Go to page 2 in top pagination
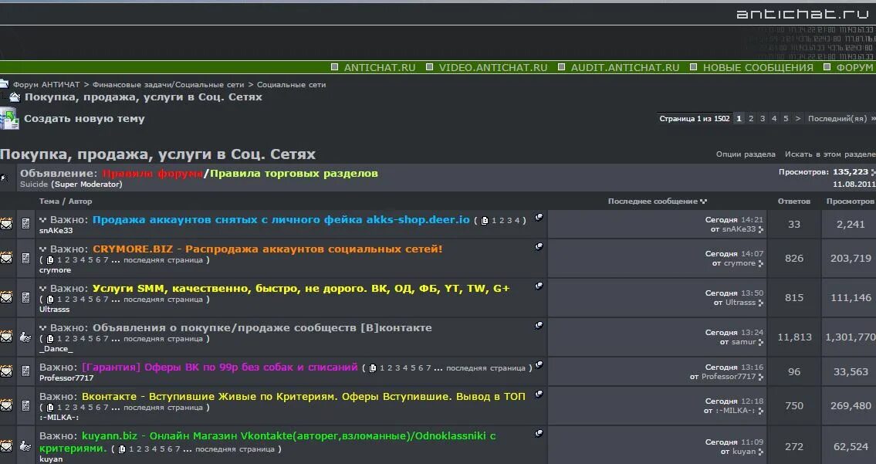This screenshot has width=876, height=464. coord(751,119)
